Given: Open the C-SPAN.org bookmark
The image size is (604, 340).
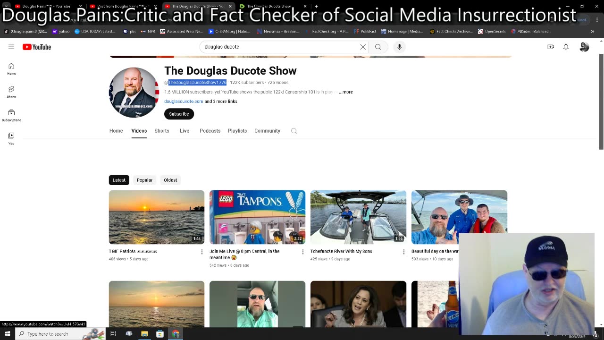Looking at the screenshot, I should [229, 31].
